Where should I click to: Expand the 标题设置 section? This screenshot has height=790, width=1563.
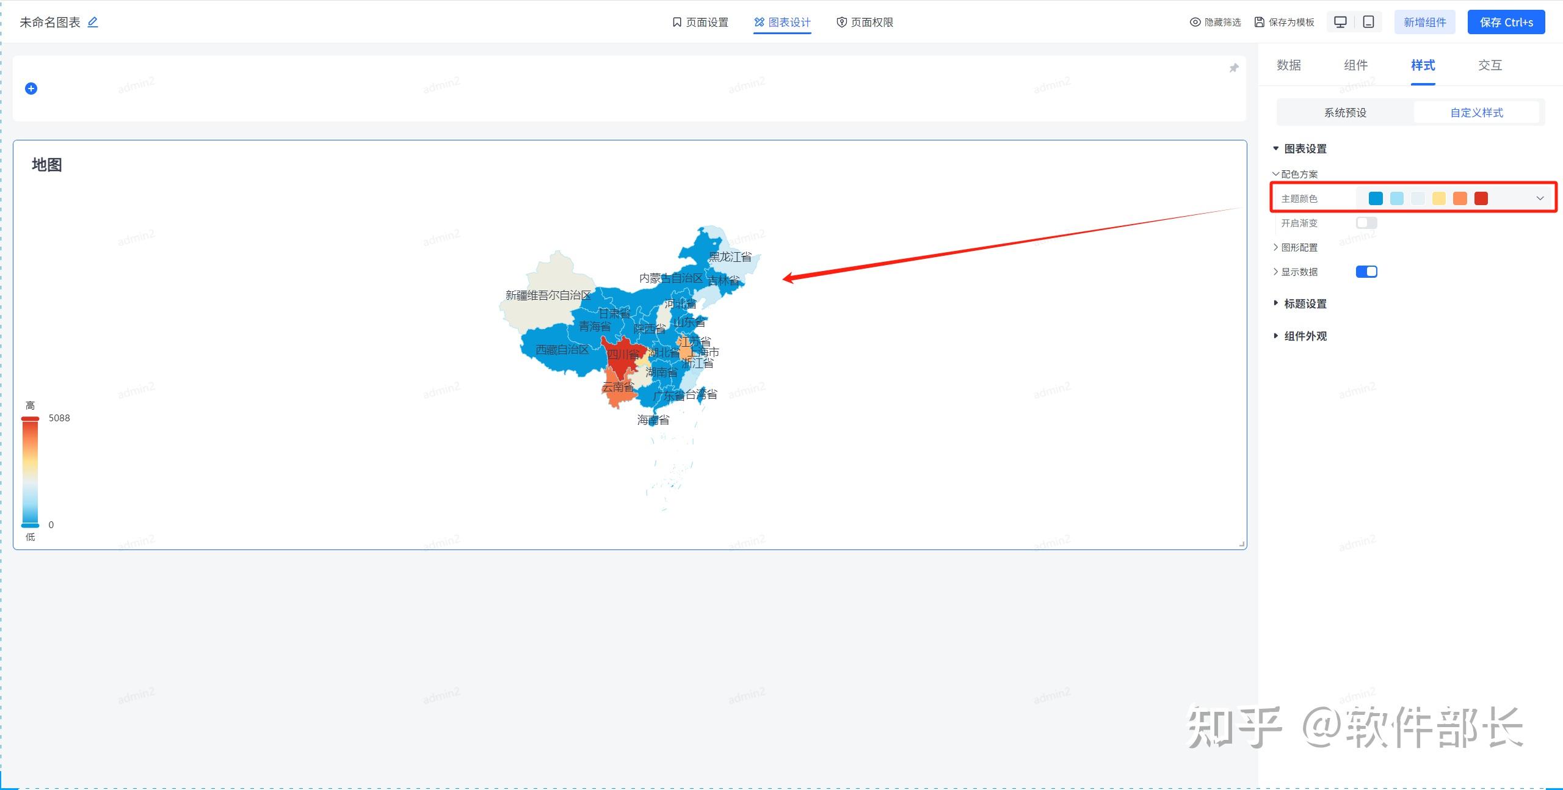point(1305,303)
